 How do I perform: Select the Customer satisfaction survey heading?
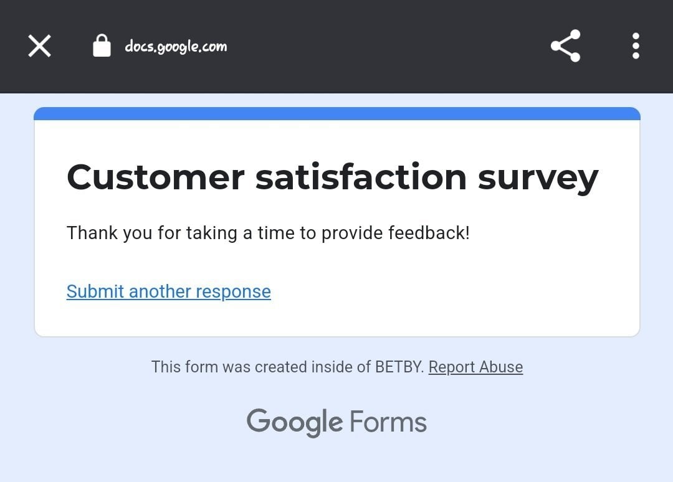point(332,177)
